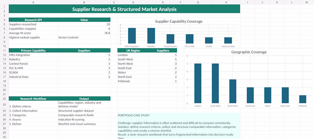Select the 'Vector Controls' cell

[x=84, y=37]
